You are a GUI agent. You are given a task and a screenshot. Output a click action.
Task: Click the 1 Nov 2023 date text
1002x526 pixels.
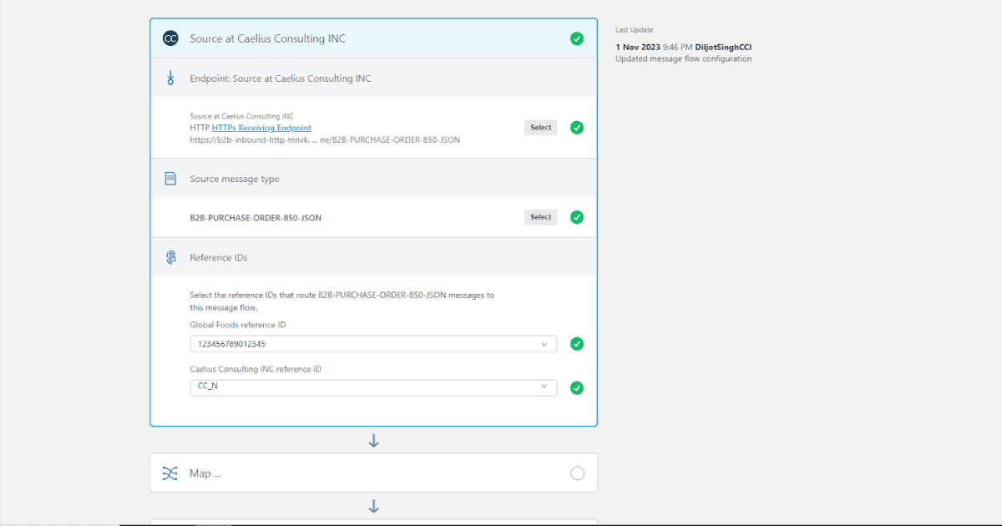(637, 48)
